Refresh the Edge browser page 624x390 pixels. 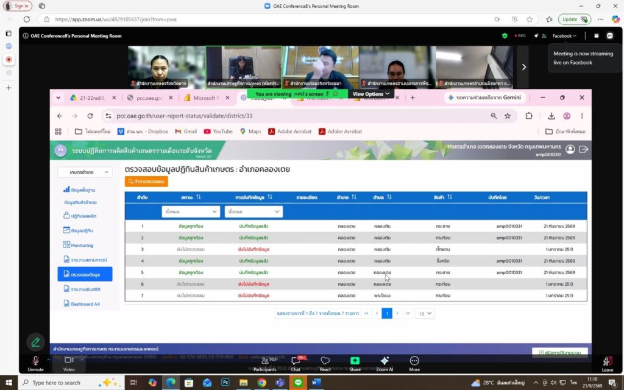tap(27, 19)
